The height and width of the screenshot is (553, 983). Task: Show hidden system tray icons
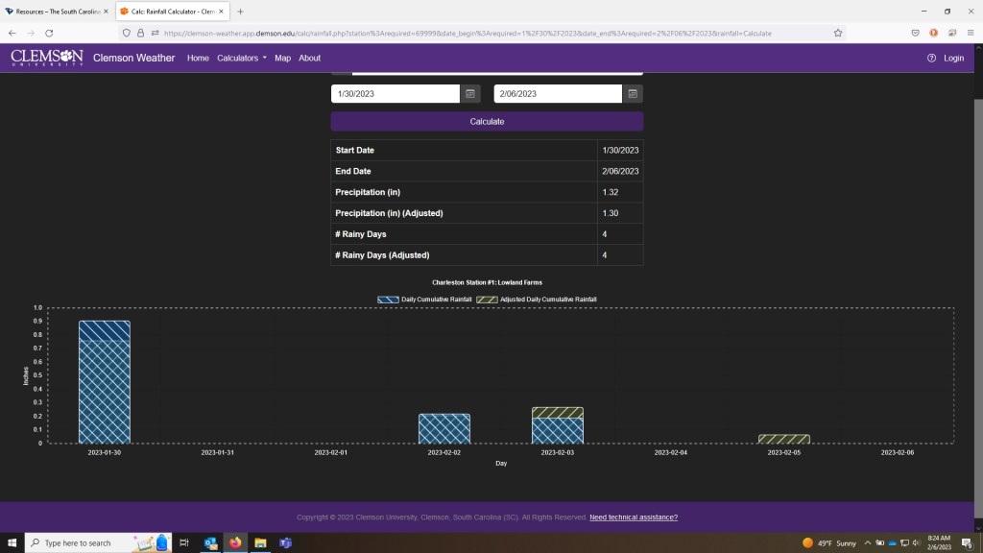click(868, 543)
